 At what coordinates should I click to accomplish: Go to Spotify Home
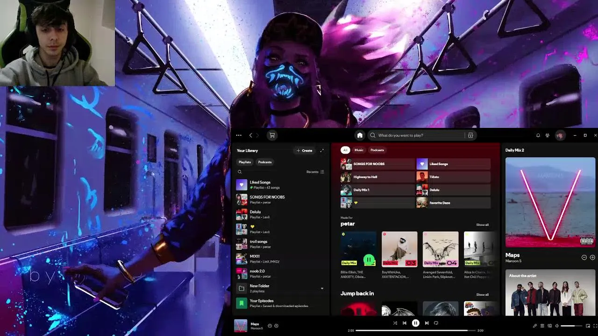(x=360, y=135)
